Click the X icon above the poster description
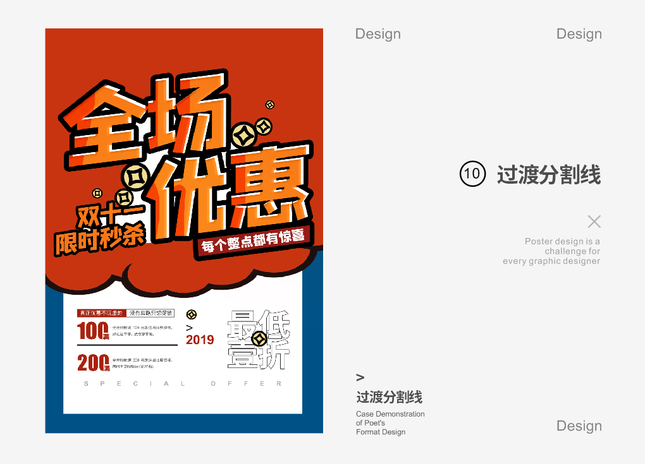645x464 pixels. 594,222
